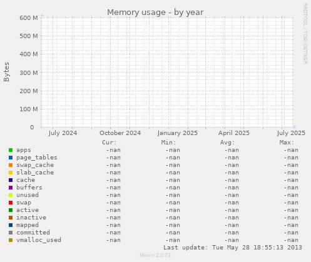Screen dimensions: 311x262
Task: Click the dark green active legend swatch
Action: [x=11, y=210]
